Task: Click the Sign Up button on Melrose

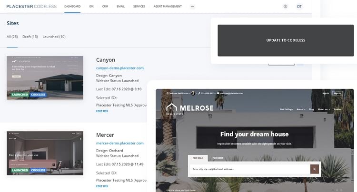Action: [337, 94]
